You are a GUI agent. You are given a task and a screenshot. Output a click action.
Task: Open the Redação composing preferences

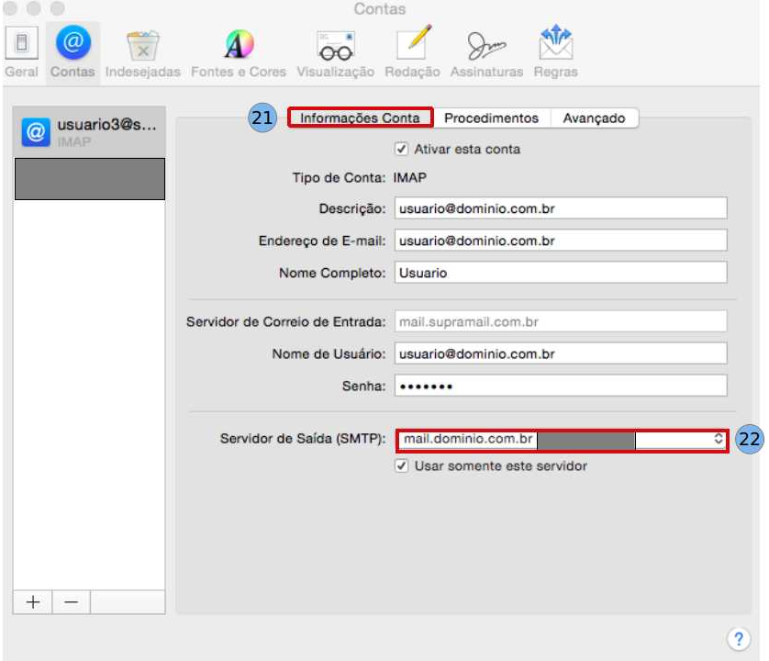412,51
